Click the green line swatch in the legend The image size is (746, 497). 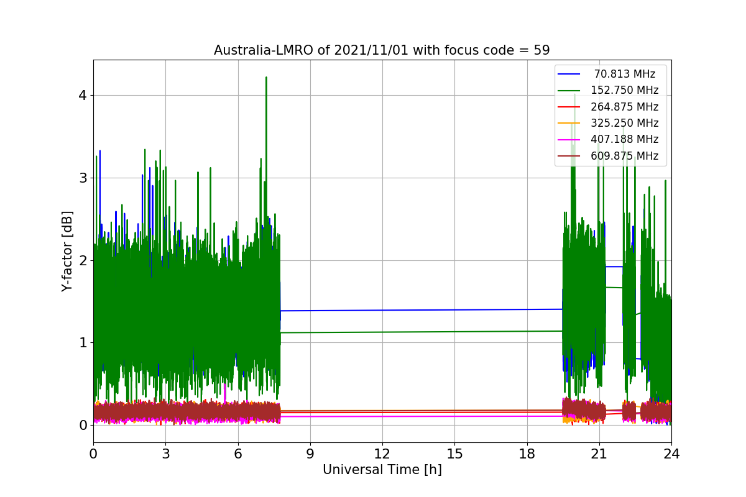[569, 91]
